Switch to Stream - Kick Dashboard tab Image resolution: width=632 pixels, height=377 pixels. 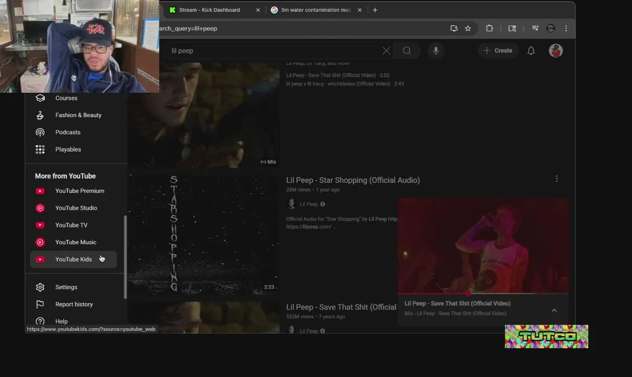[x=209, y=10]
